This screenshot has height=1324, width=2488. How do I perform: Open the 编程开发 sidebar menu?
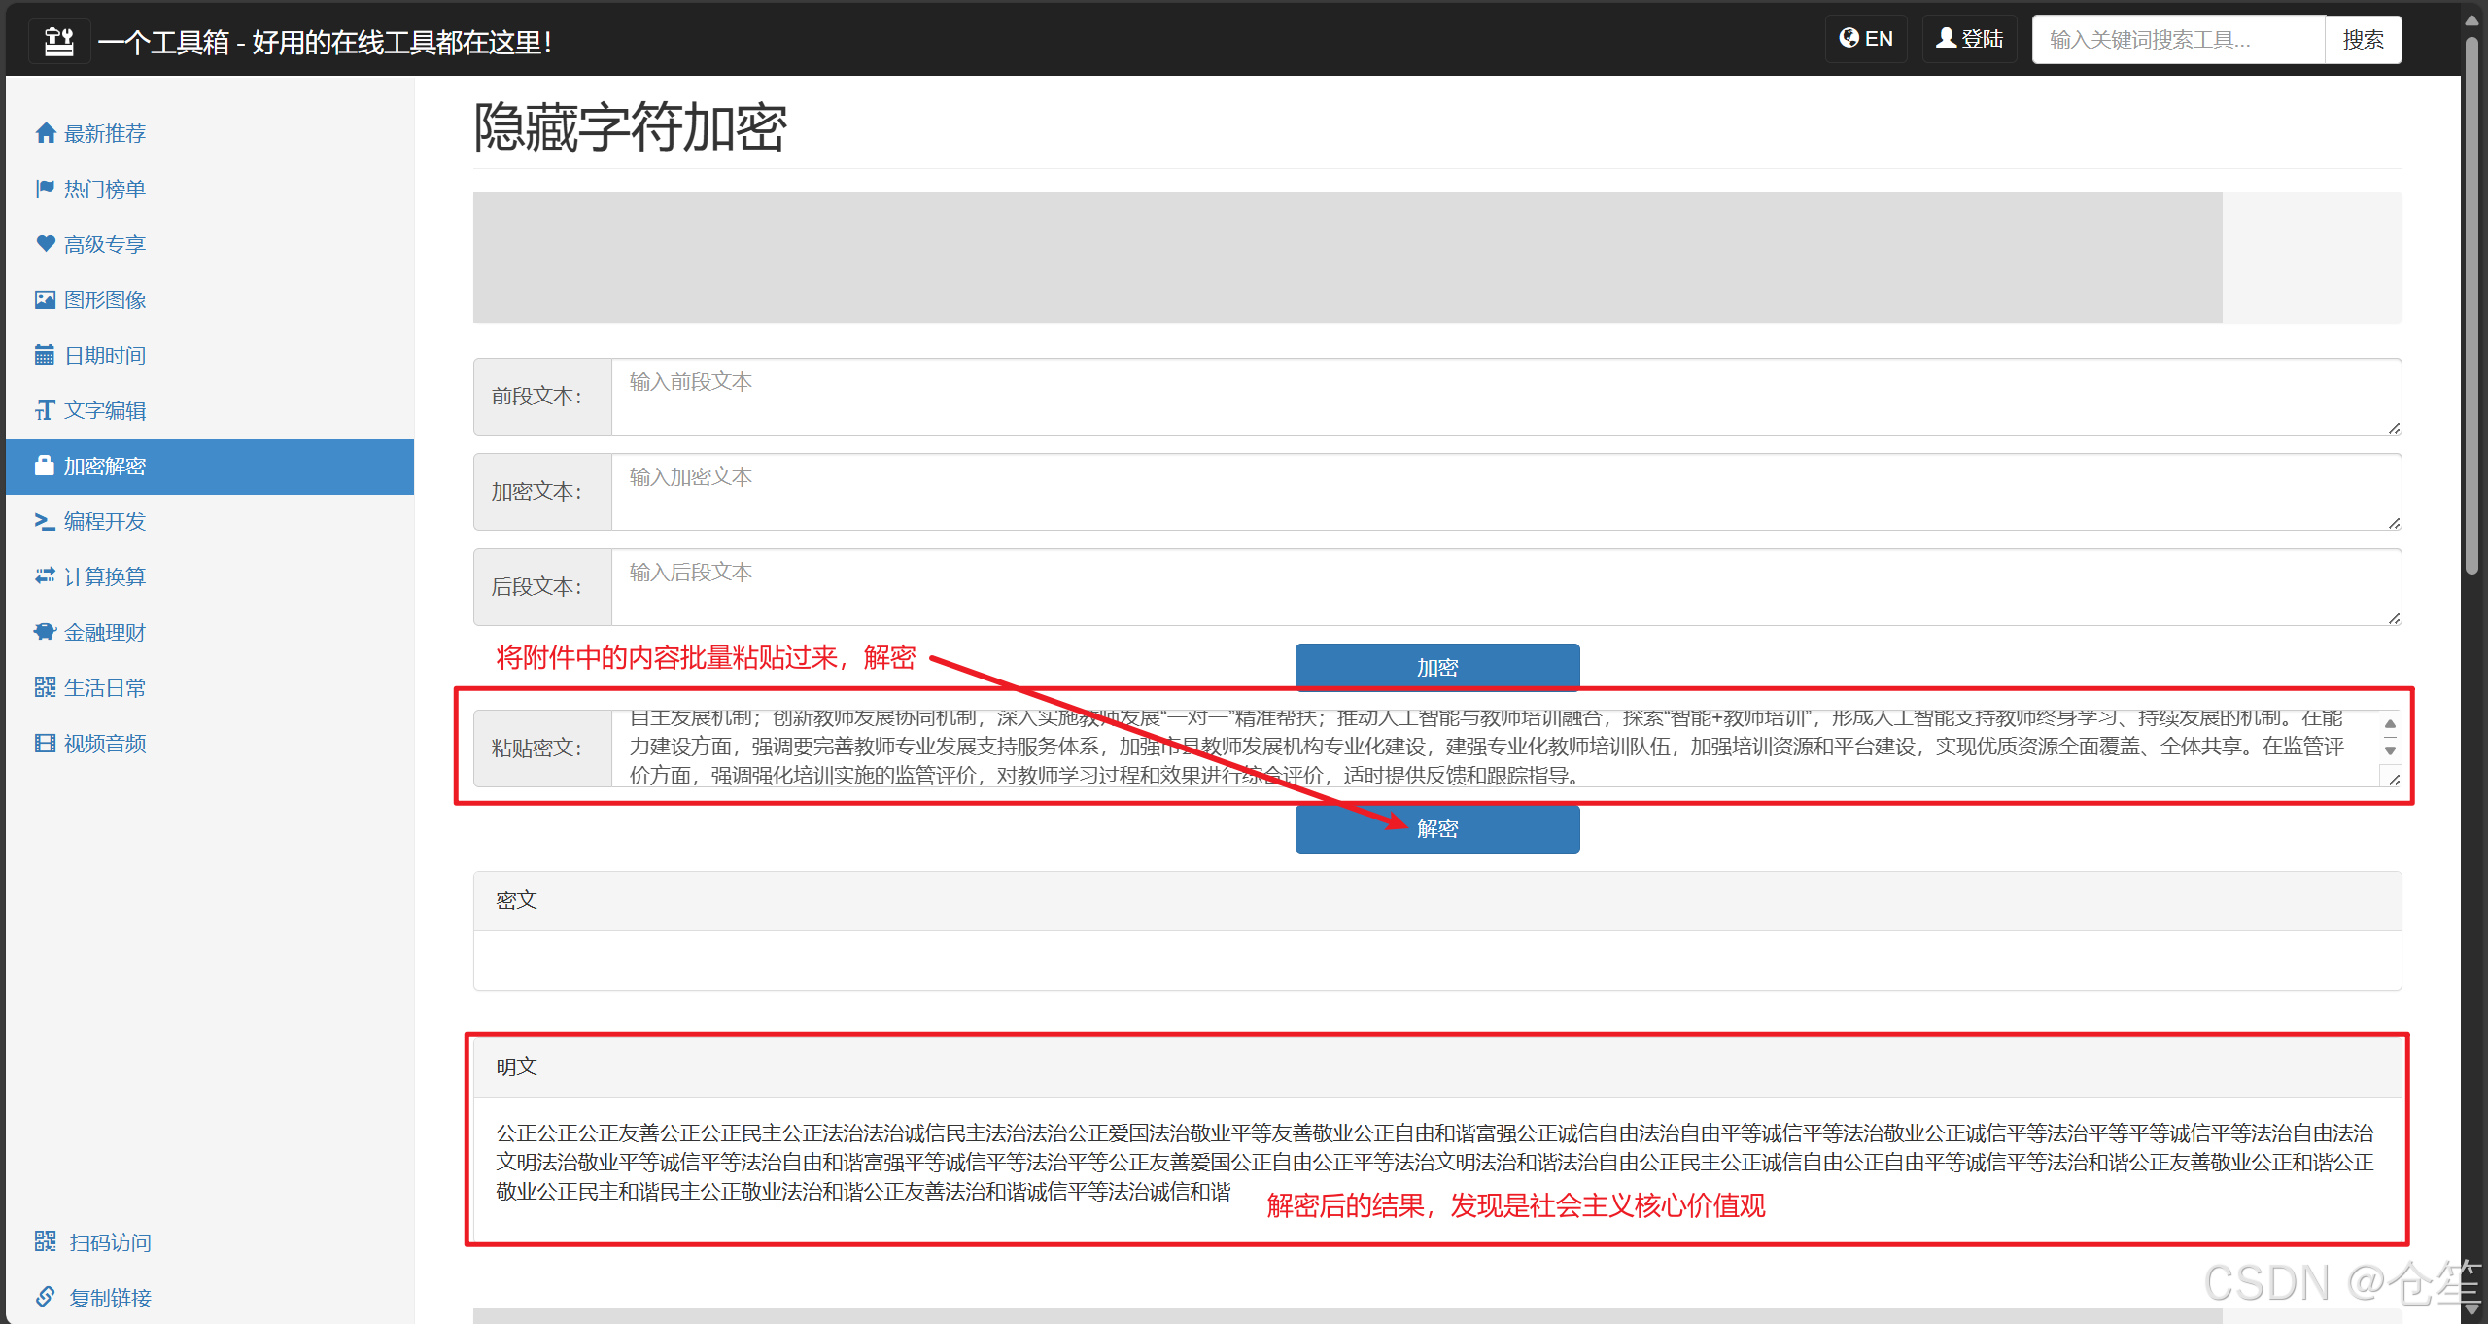[x=104, y=522]
